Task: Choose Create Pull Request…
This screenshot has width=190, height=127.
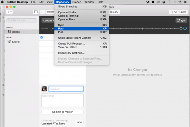Action: tap(82, 44)
